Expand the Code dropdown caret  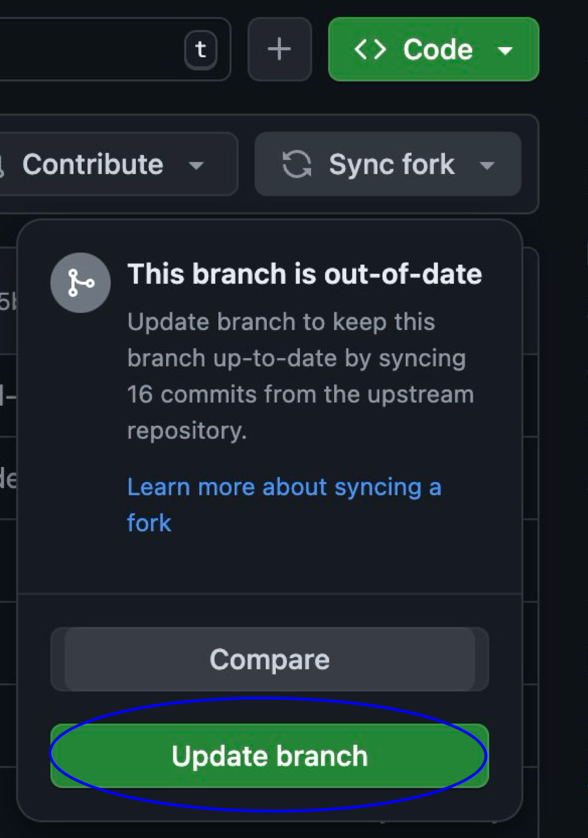[x=505, y=51]
